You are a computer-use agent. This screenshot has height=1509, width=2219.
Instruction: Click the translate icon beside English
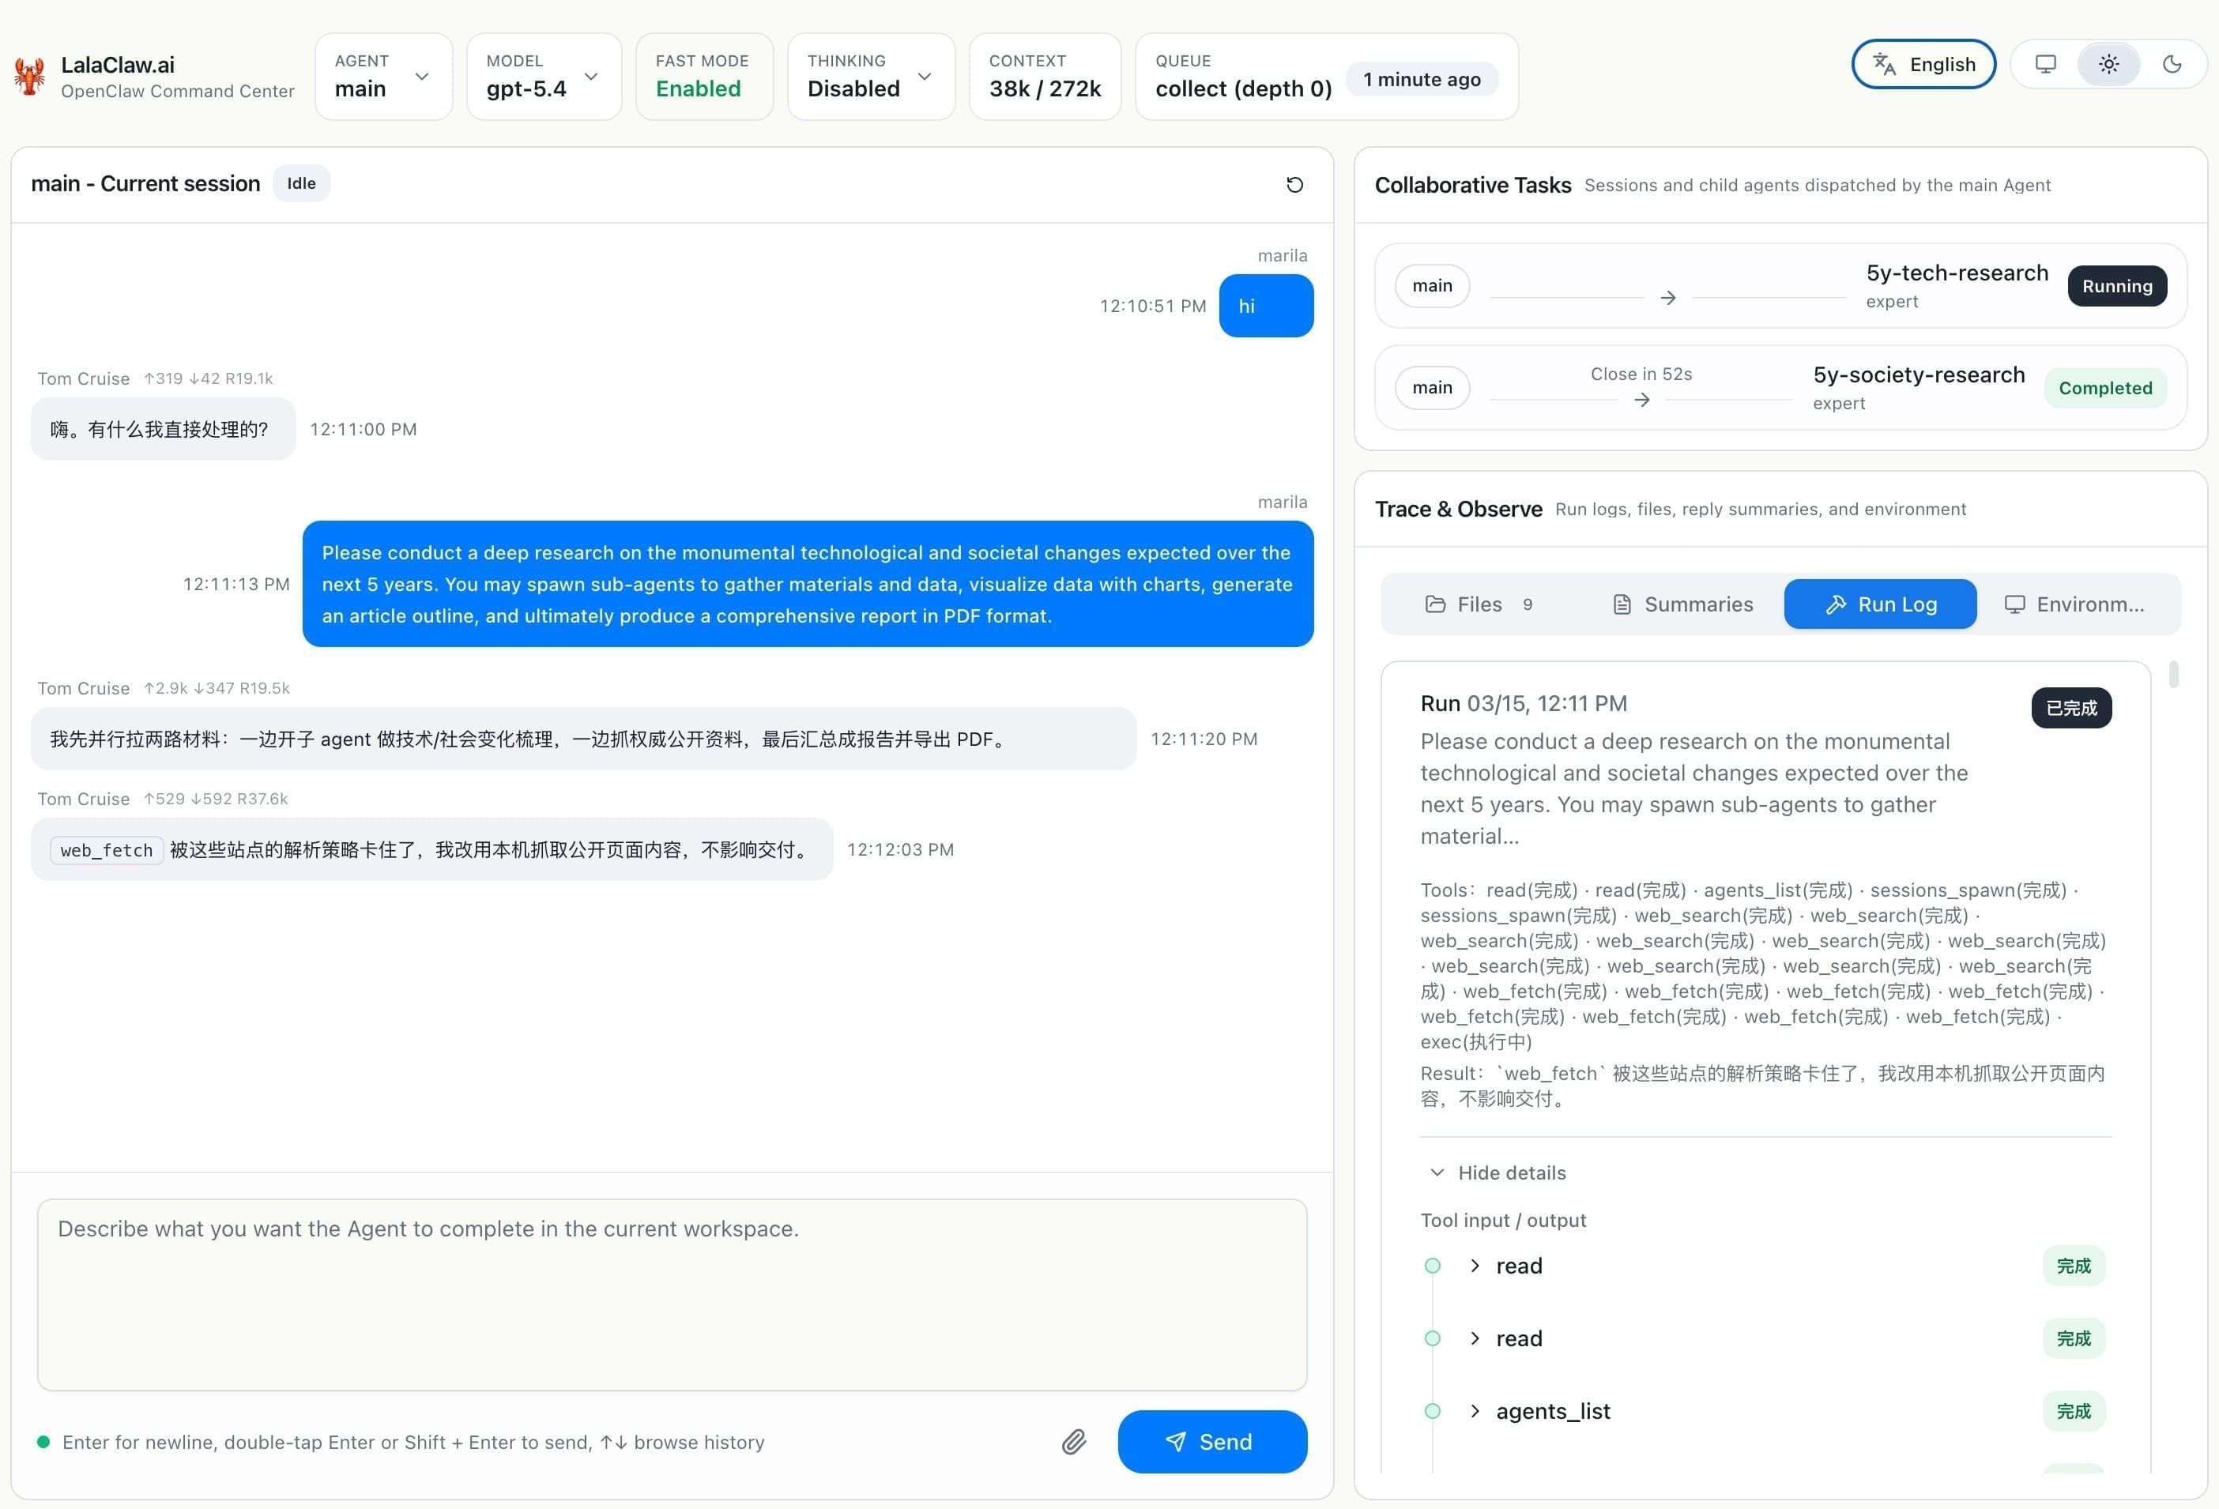[x=1884, y=64]
